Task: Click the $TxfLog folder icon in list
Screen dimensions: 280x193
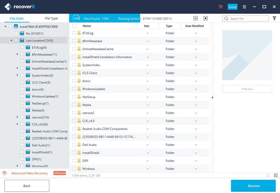Action: (79, 33)
